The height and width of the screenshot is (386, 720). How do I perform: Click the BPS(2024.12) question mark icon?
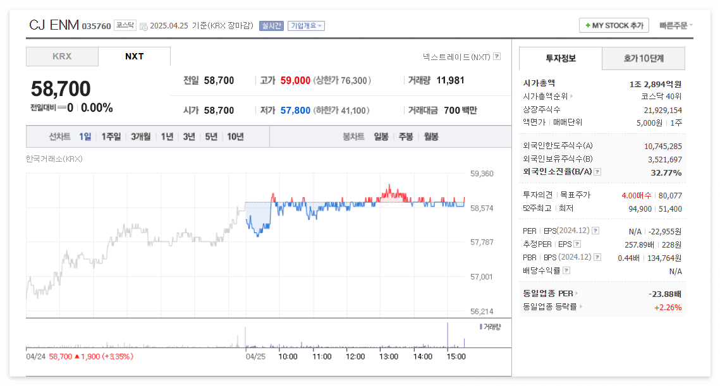pos(596,256)
